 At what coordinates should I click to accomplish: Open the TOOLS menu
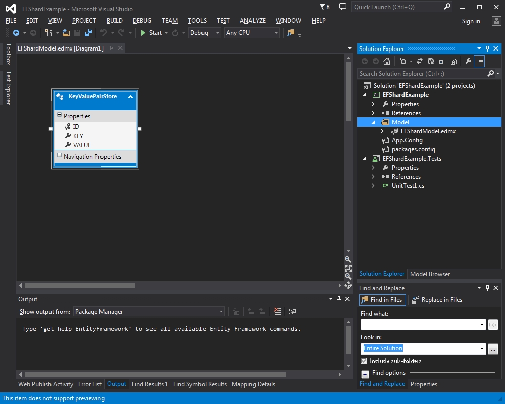197,21
